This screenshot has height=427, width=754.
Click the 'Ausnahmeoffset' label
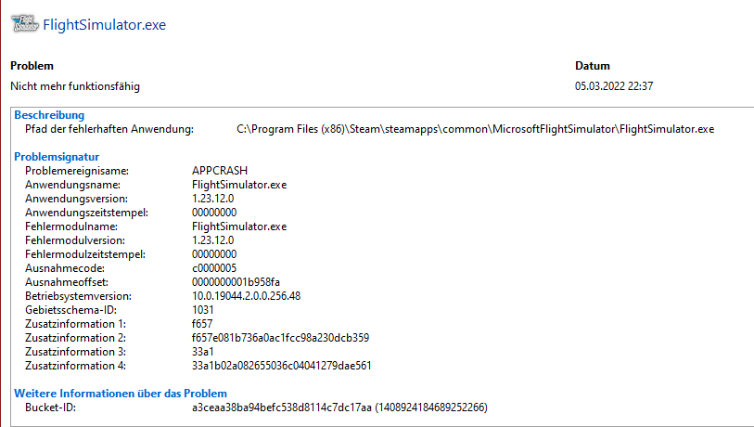click(67, 282)
